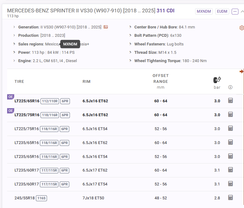Screen dimensions: 244x208
Task: Open calculator for LT225/65R16 row
Action: (230, 100)
